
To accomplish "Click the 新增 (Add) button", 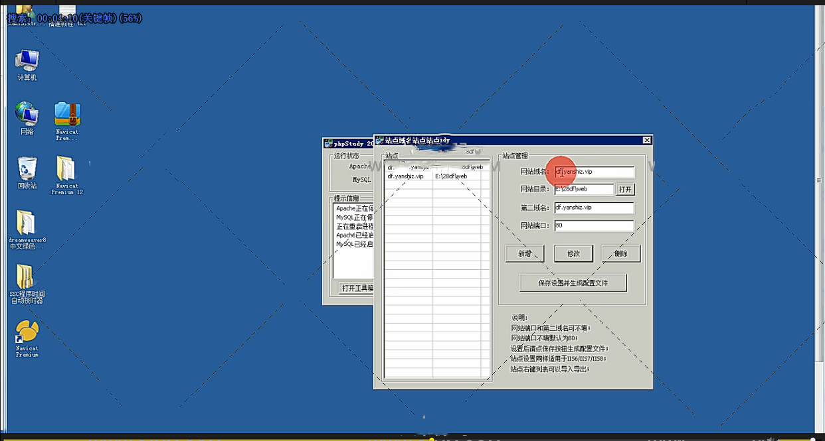I will point(525,253).
